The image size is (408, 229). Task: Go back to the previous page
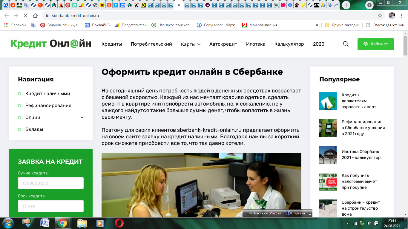pos(7,16)
